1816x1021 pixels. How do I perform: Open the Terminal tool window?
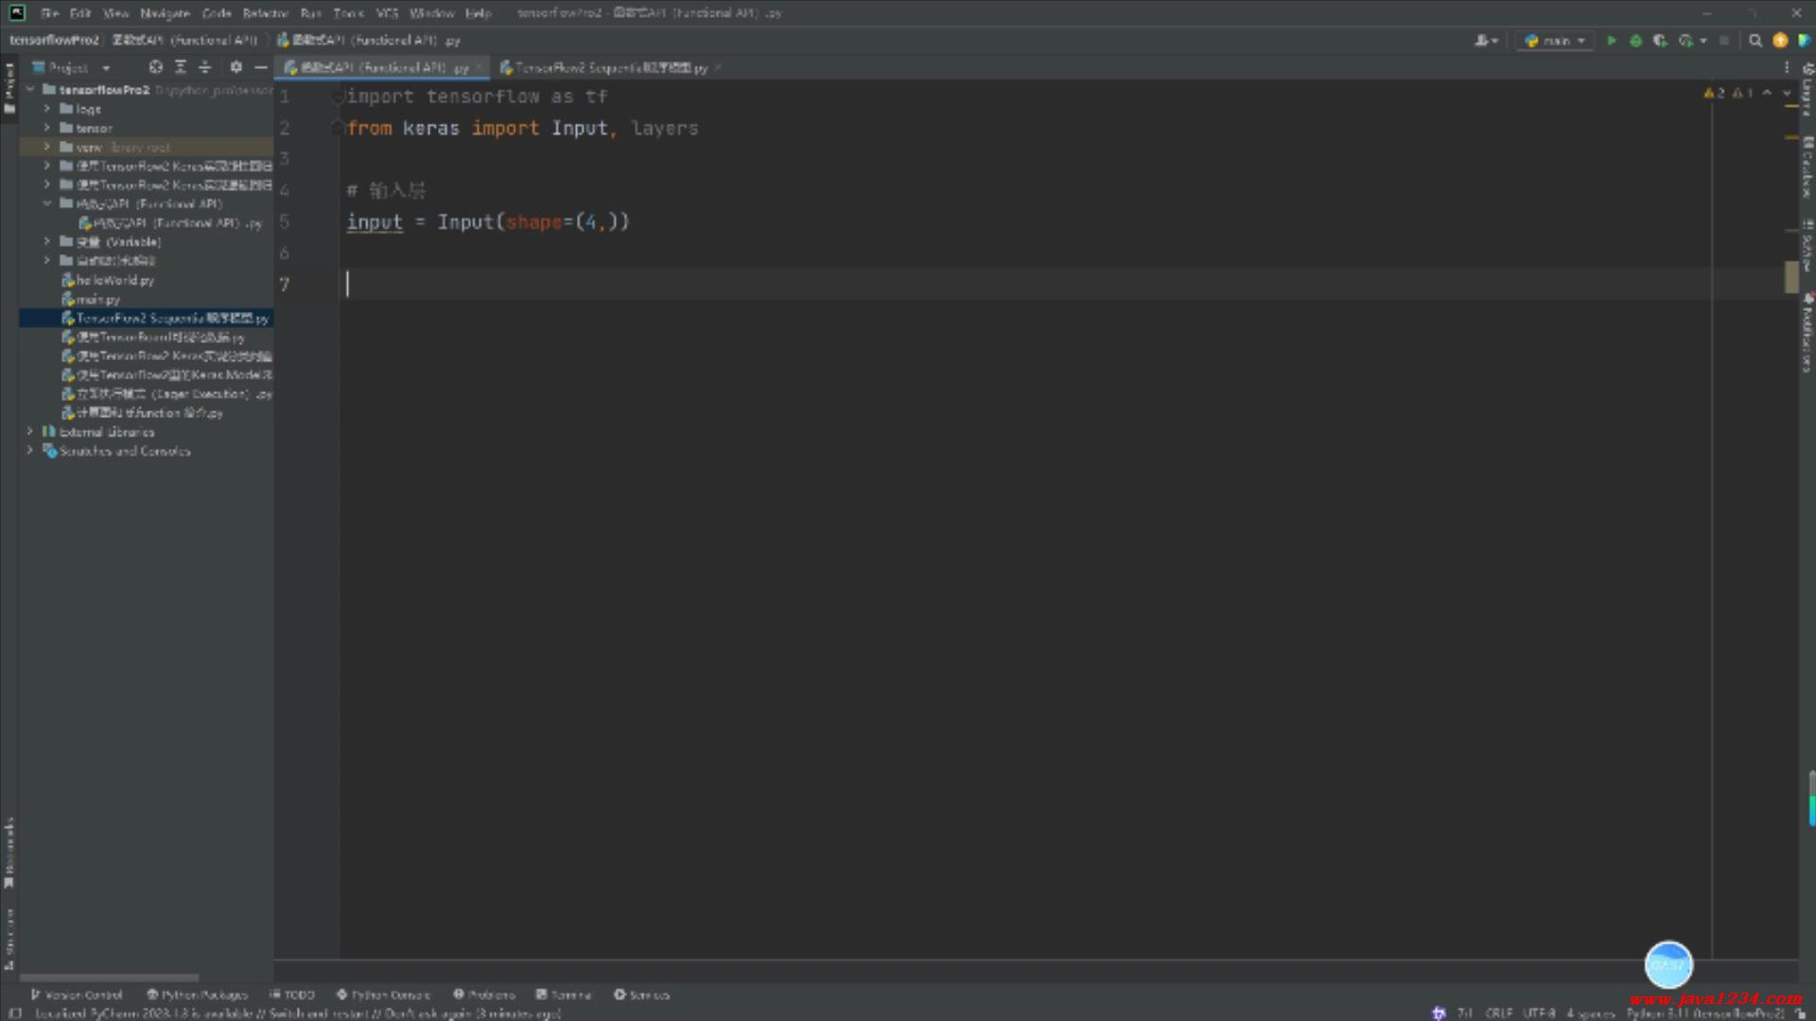(564, 995)
